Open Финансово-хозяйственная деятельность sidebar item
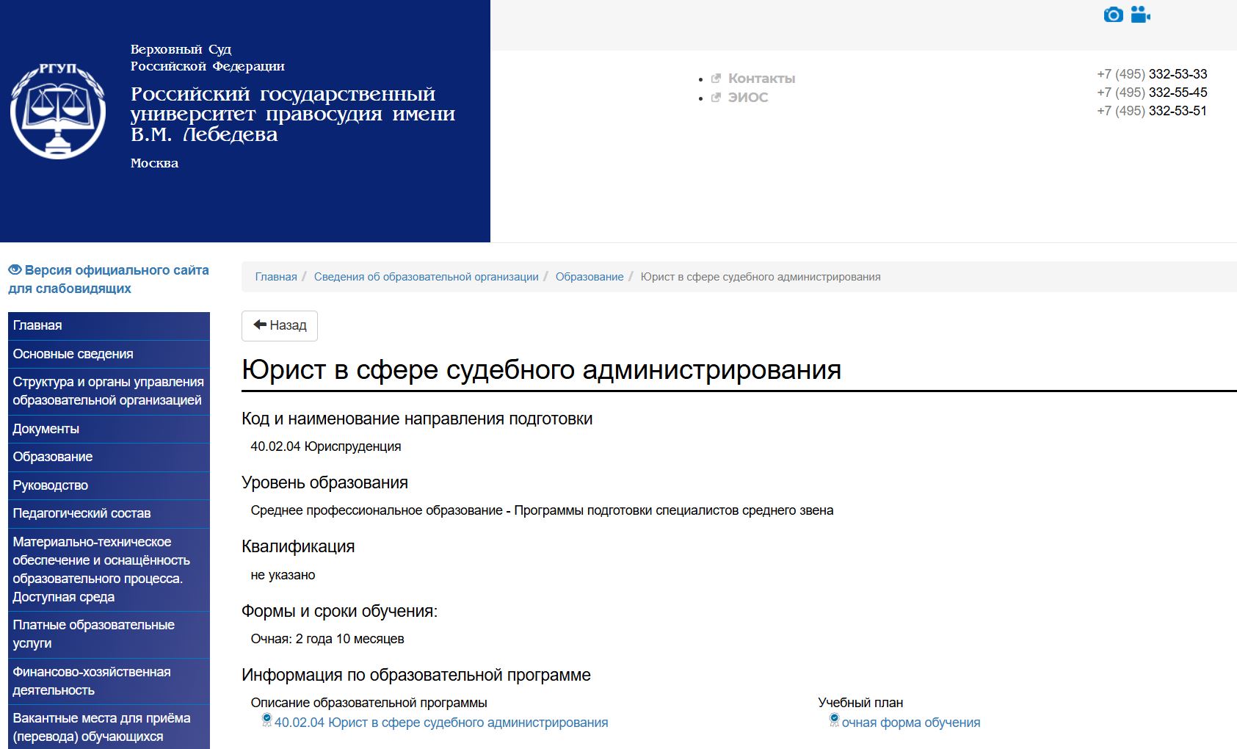The height and width of the screenshot is (749, 1237). [x=109, y=681]
